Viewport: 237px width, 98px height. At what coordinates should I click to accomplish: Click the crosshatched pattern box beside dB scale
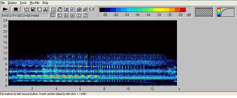(x=204, y=12)
